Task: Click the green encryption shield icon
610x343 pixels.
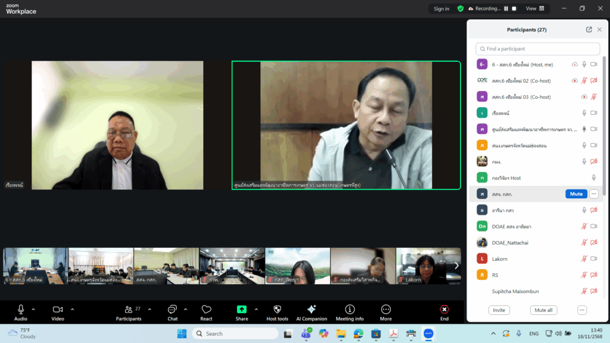Action: click(x=460, y=8)
